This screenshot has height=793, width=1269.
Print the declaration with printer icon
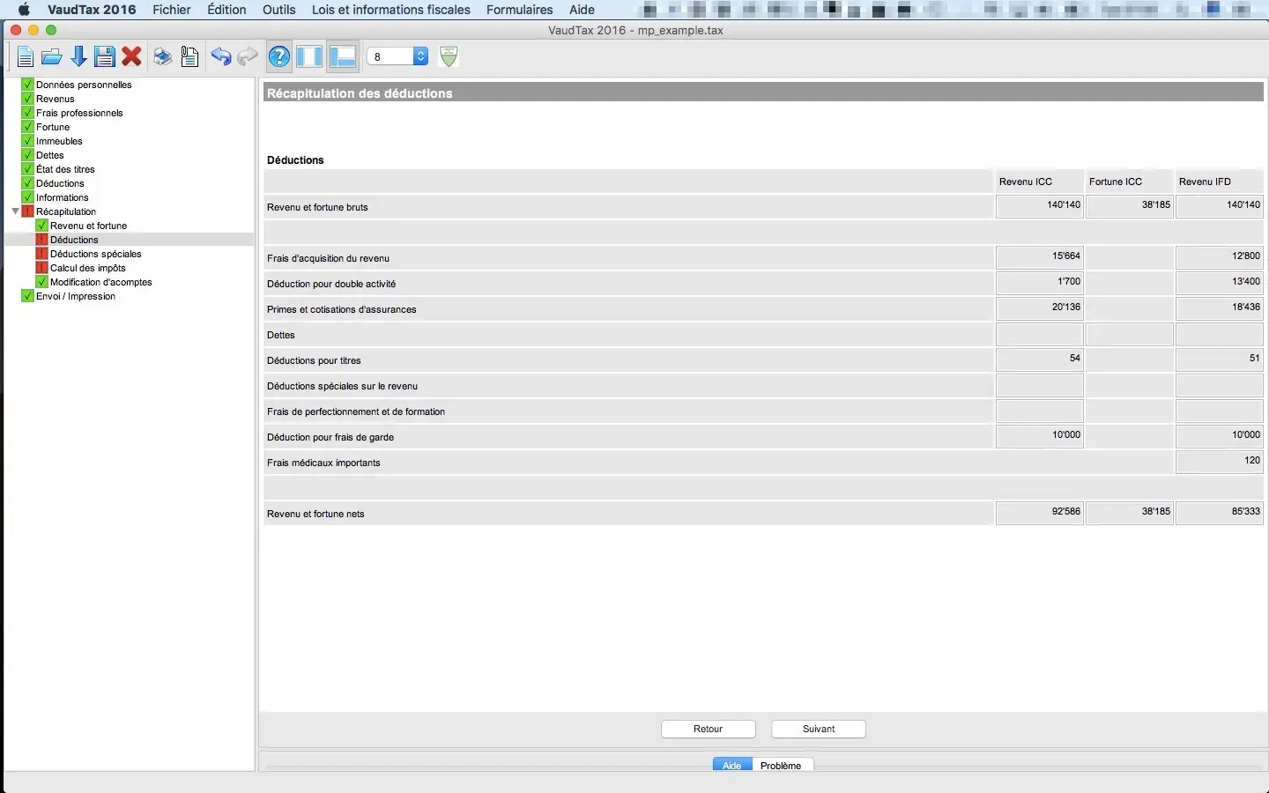click(x=163, y=57)
